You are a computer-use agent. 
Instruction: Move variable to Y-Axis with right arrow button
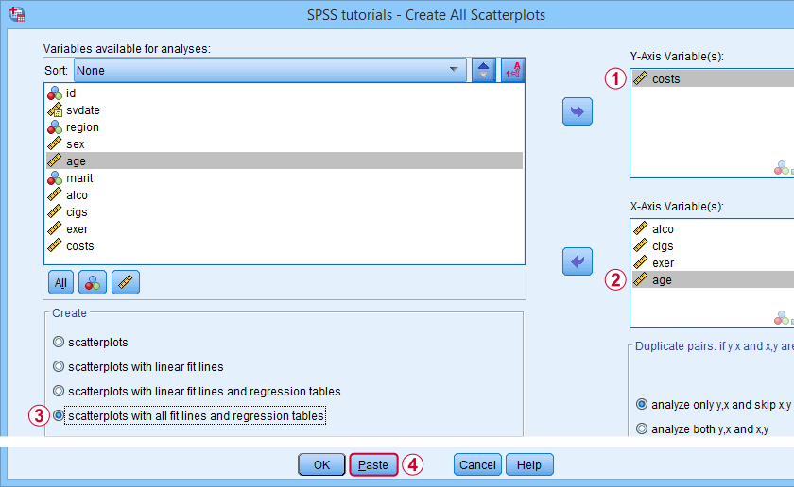pyautogui.click(x=578, y=111)
